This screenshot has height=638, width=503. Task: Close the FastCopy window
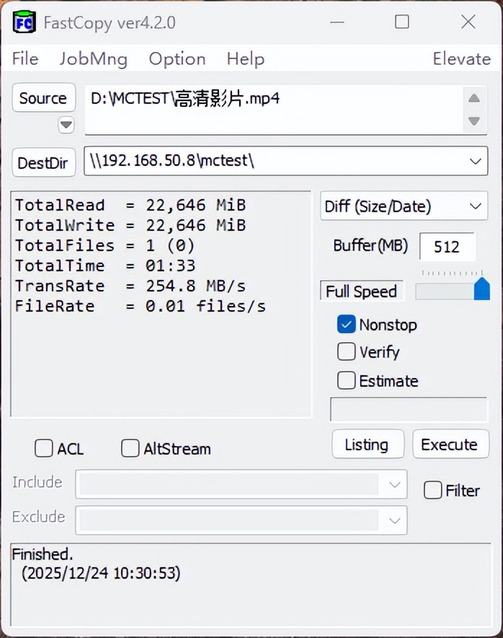pyautogui.click(x=468, y=22)
